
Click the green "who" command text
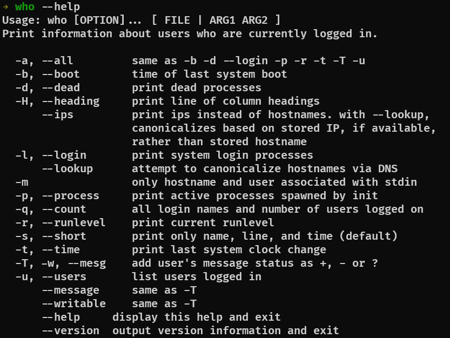(x=25, y=7)
